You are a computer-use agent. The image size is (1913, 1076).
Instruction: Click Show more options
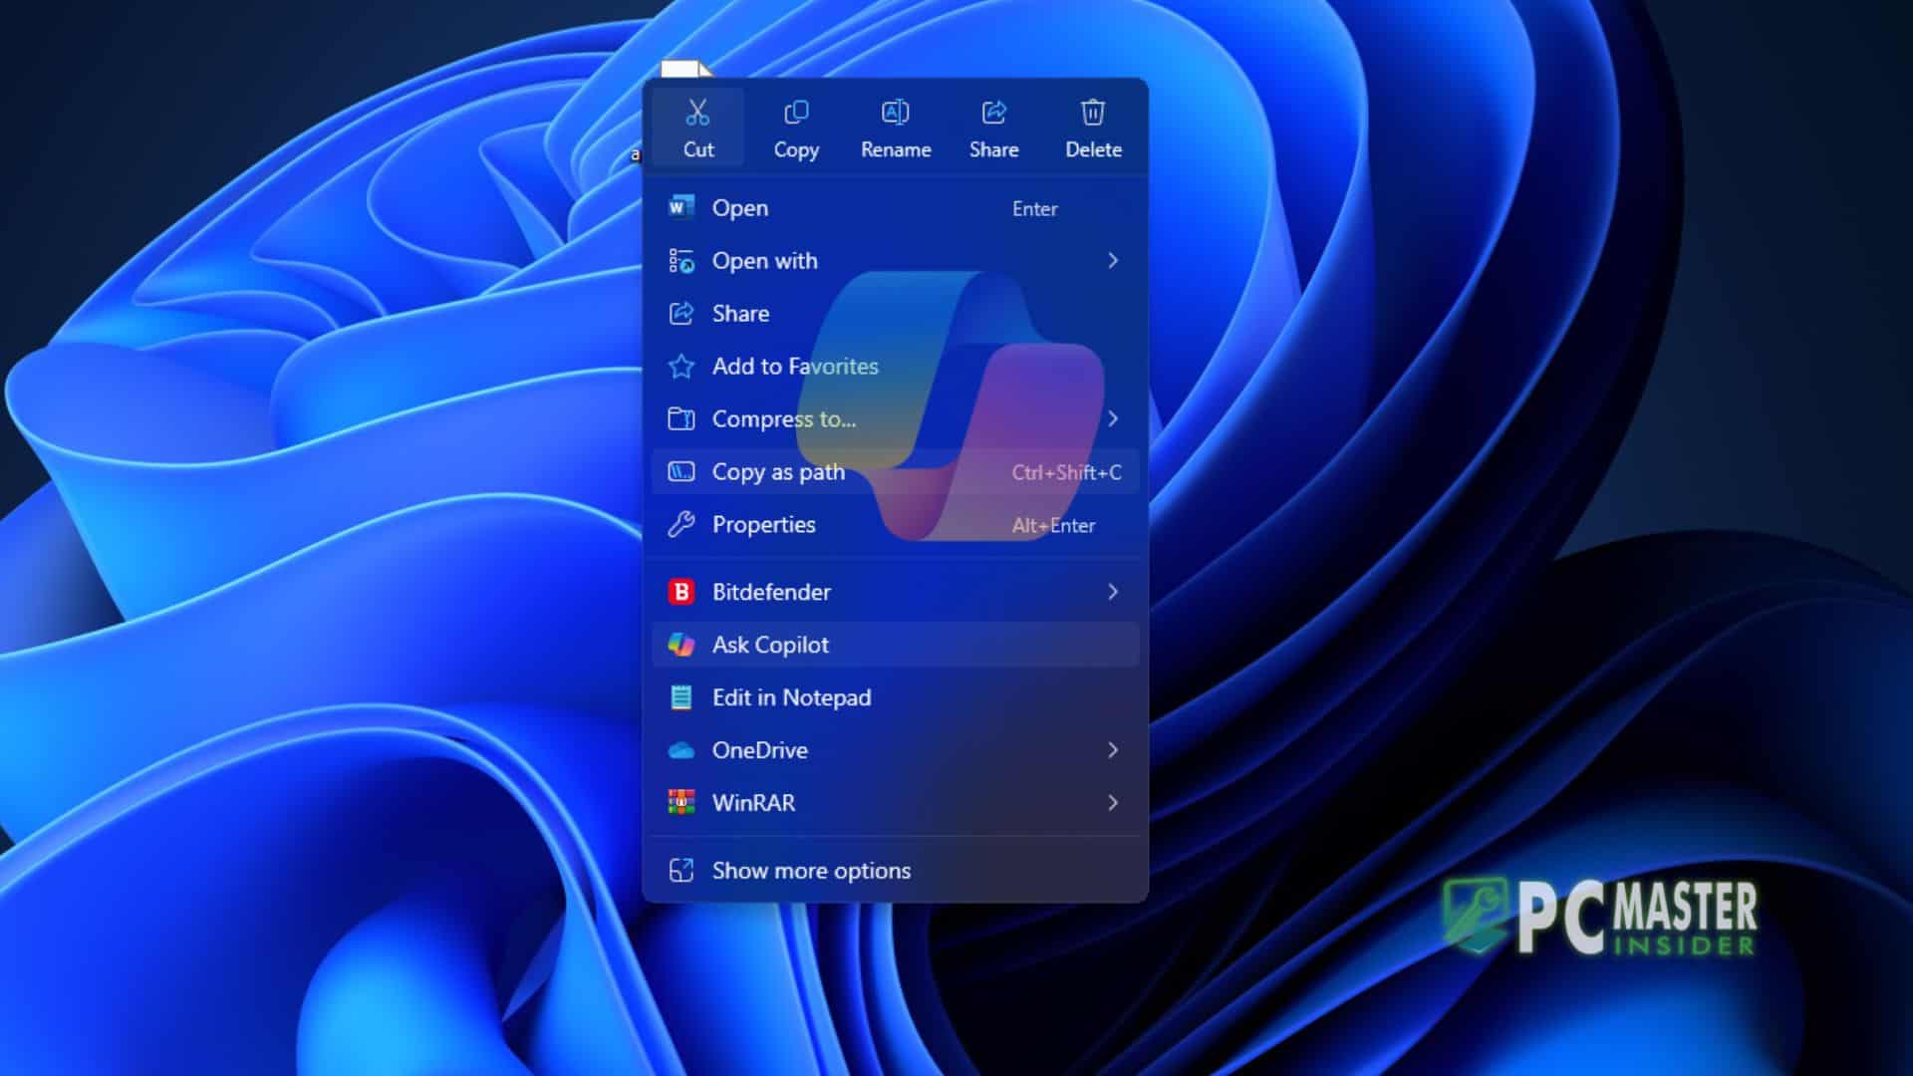pyautogui.click(x=810, y=870)
